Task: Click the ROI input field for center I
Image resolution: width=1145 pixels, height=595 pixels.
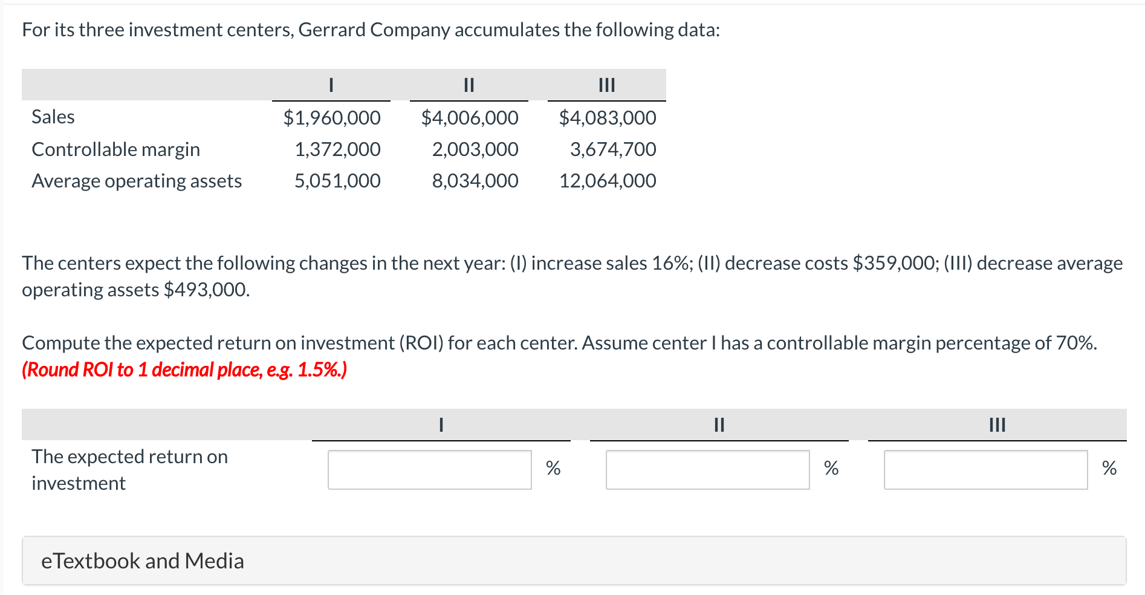Action: [x=429, y=469]
